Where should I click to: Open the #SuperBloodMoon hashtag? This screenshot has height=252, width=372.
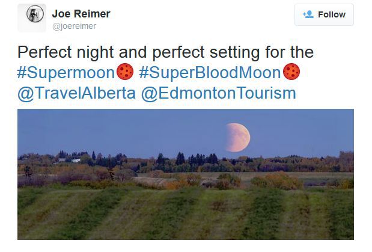[x=210, y=73]
